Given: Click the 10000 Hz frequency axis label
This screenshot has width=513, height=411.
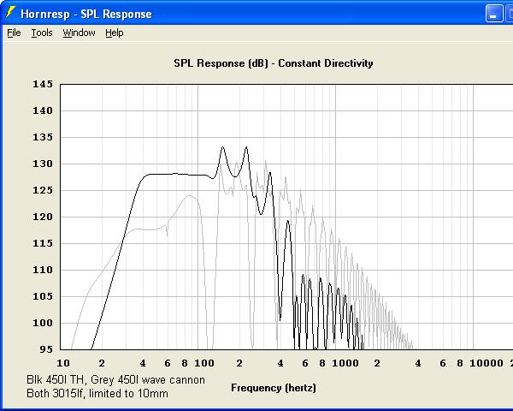Looking at the screenshot, I should tap(486, 363).
